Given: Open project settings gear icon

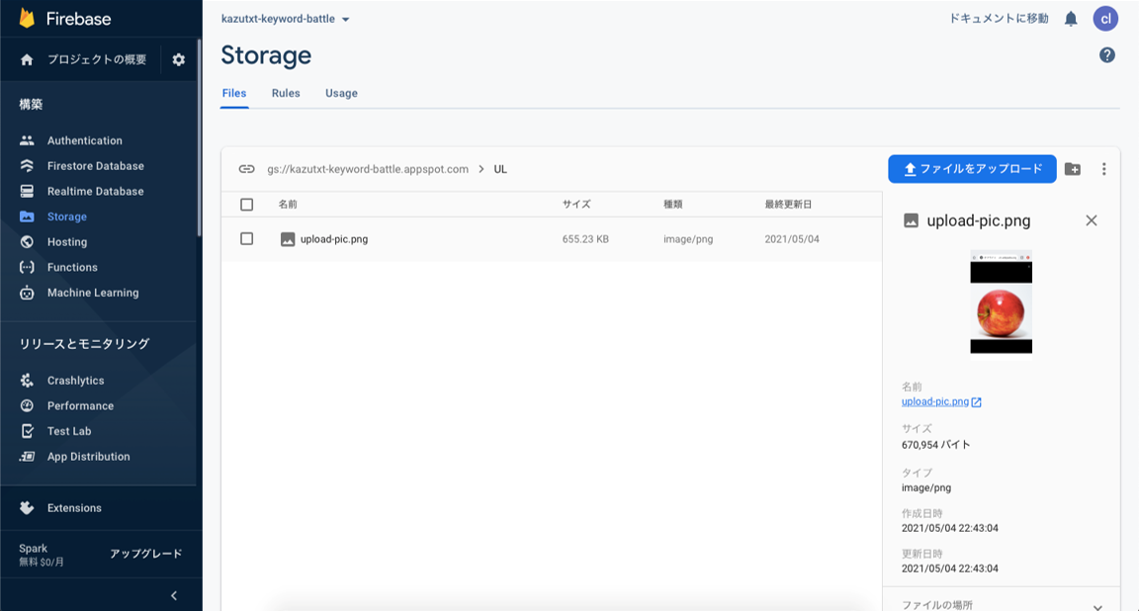Looking at the screenshot, I should click(x=179, y=59).
